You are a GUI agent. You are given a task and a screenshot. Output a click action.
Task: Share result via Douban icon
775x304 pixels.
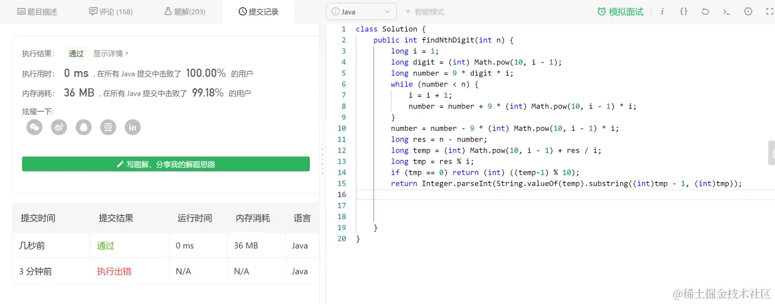(108, 127)
